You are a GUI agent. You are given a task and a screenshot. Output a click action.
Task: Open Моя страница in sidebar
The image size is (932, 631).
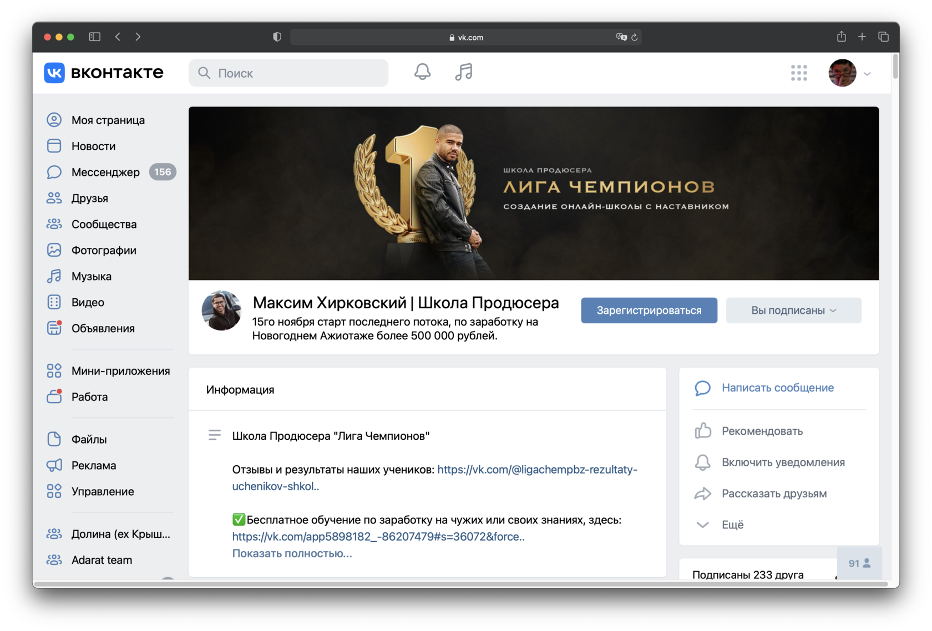(108, 120)
